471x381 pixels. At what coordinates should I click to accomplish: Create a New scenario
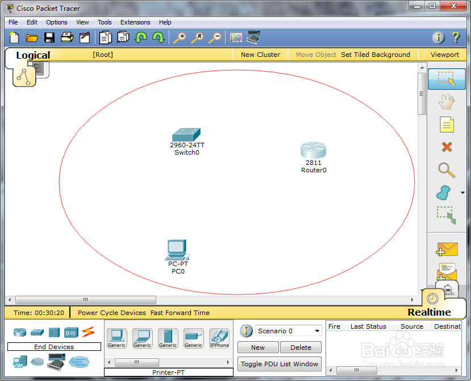point(258,347)
